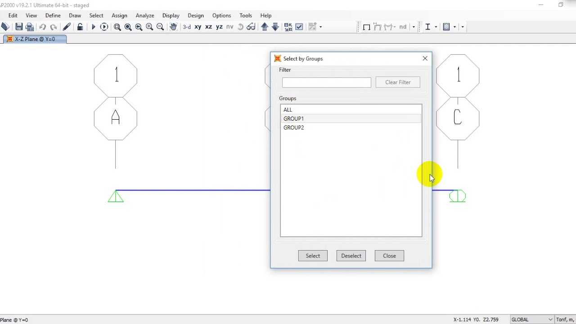Click the concrete design square icon
Image resolution: width=576 pixels, height=324 pixels.
446,27
